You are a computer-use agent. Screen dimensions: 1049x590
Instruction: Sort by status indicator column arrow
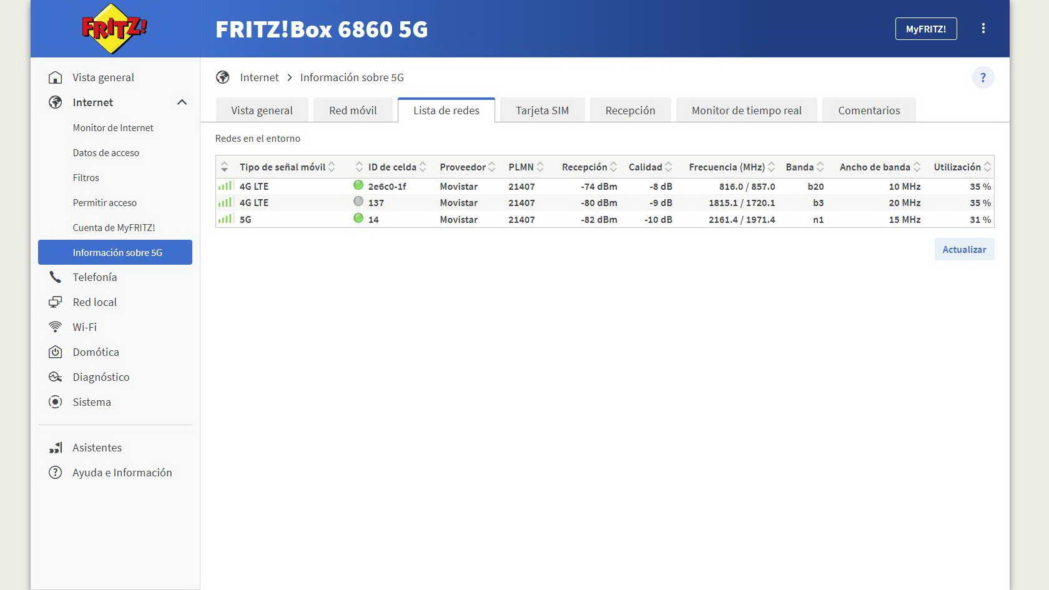click(359, 167)
